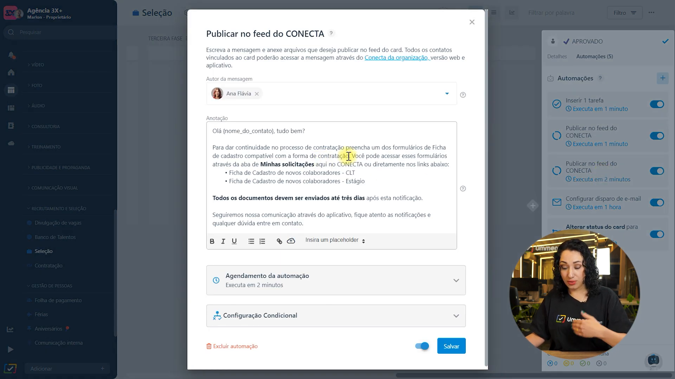Screen dimensions: 675x379
Task: Click dialog vertical scrollbar
Action: click(x=486, y=188)
